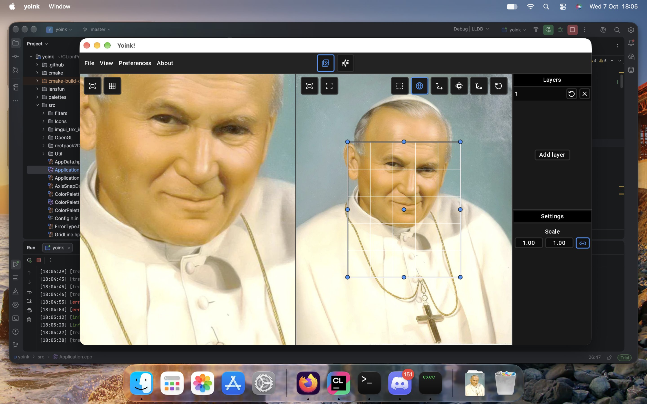Image resolution: width=647 pixels, height=404 pixels.
Task: Select the image editing mode icon in Yoink toolbar
Action: [x=326, y=63]
